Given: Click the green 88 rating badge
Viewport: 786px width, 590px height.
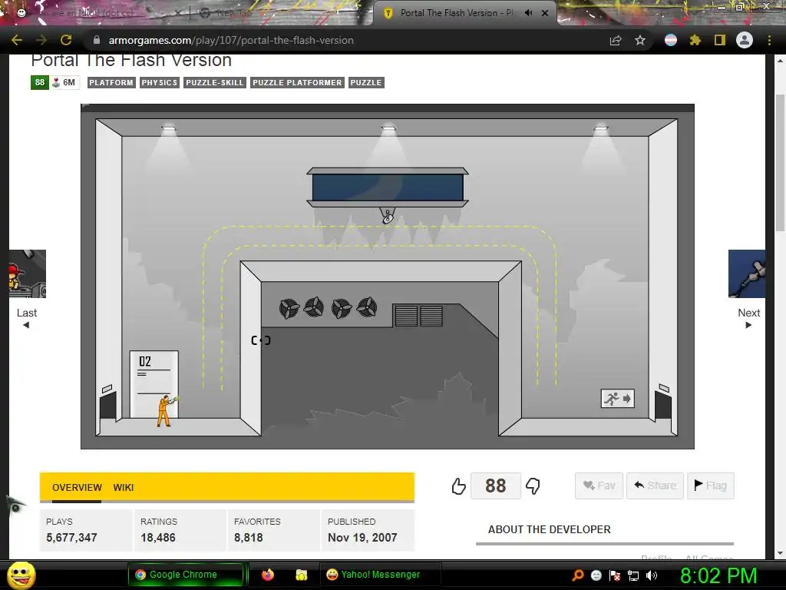Looking at the screenshot, I should tap(40, 82).
